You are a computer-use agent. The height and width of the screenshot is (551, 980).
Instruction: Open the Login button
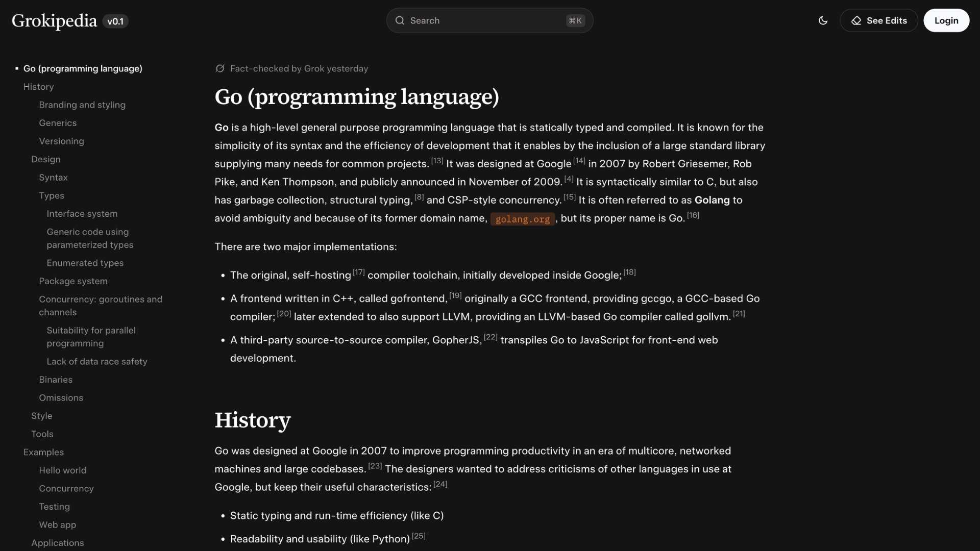[946, 20]
